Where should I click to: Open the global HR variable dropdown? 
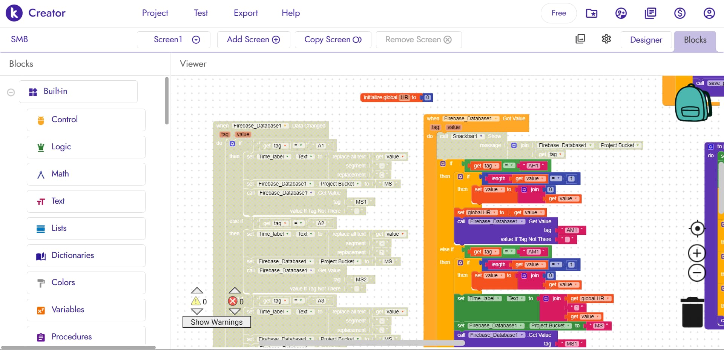(494, 212)
